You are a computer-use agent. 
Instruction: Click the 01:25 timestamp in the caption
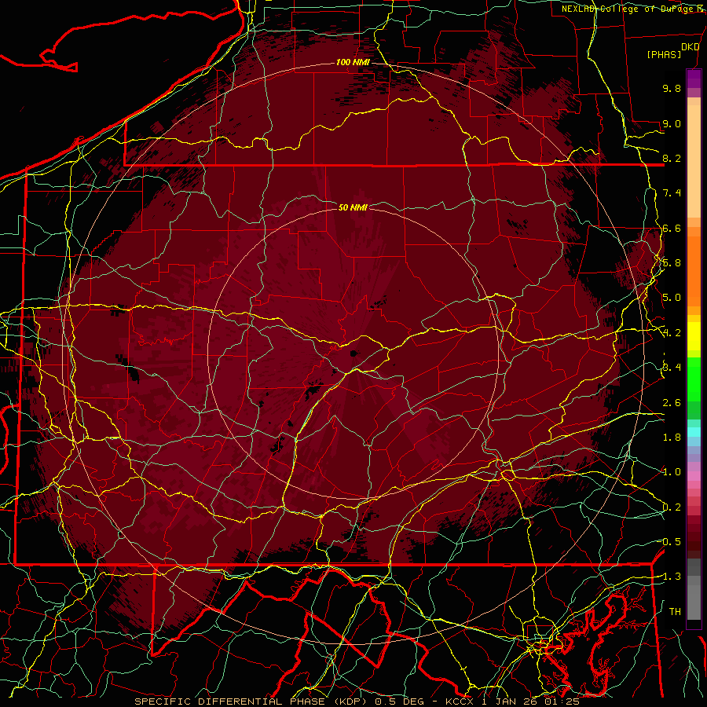(562, 702)
